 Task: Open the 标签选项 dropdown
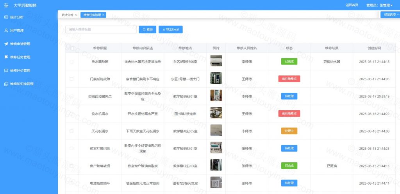point(390,15)
